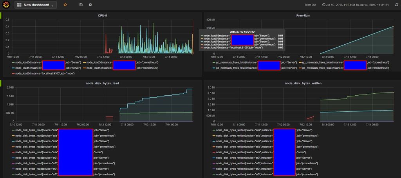This screenshot has width=401, height=178.
Task: Save dashboard with the floppy disk icon
Action: coord(81,5)
